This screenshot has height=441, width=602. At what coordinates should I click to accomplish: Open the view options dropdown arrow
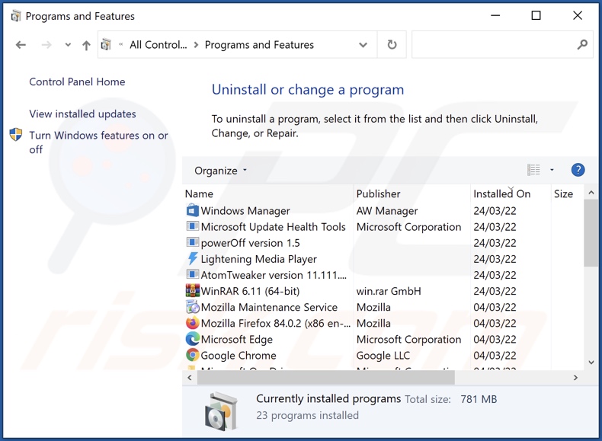(x=552, y=170)
